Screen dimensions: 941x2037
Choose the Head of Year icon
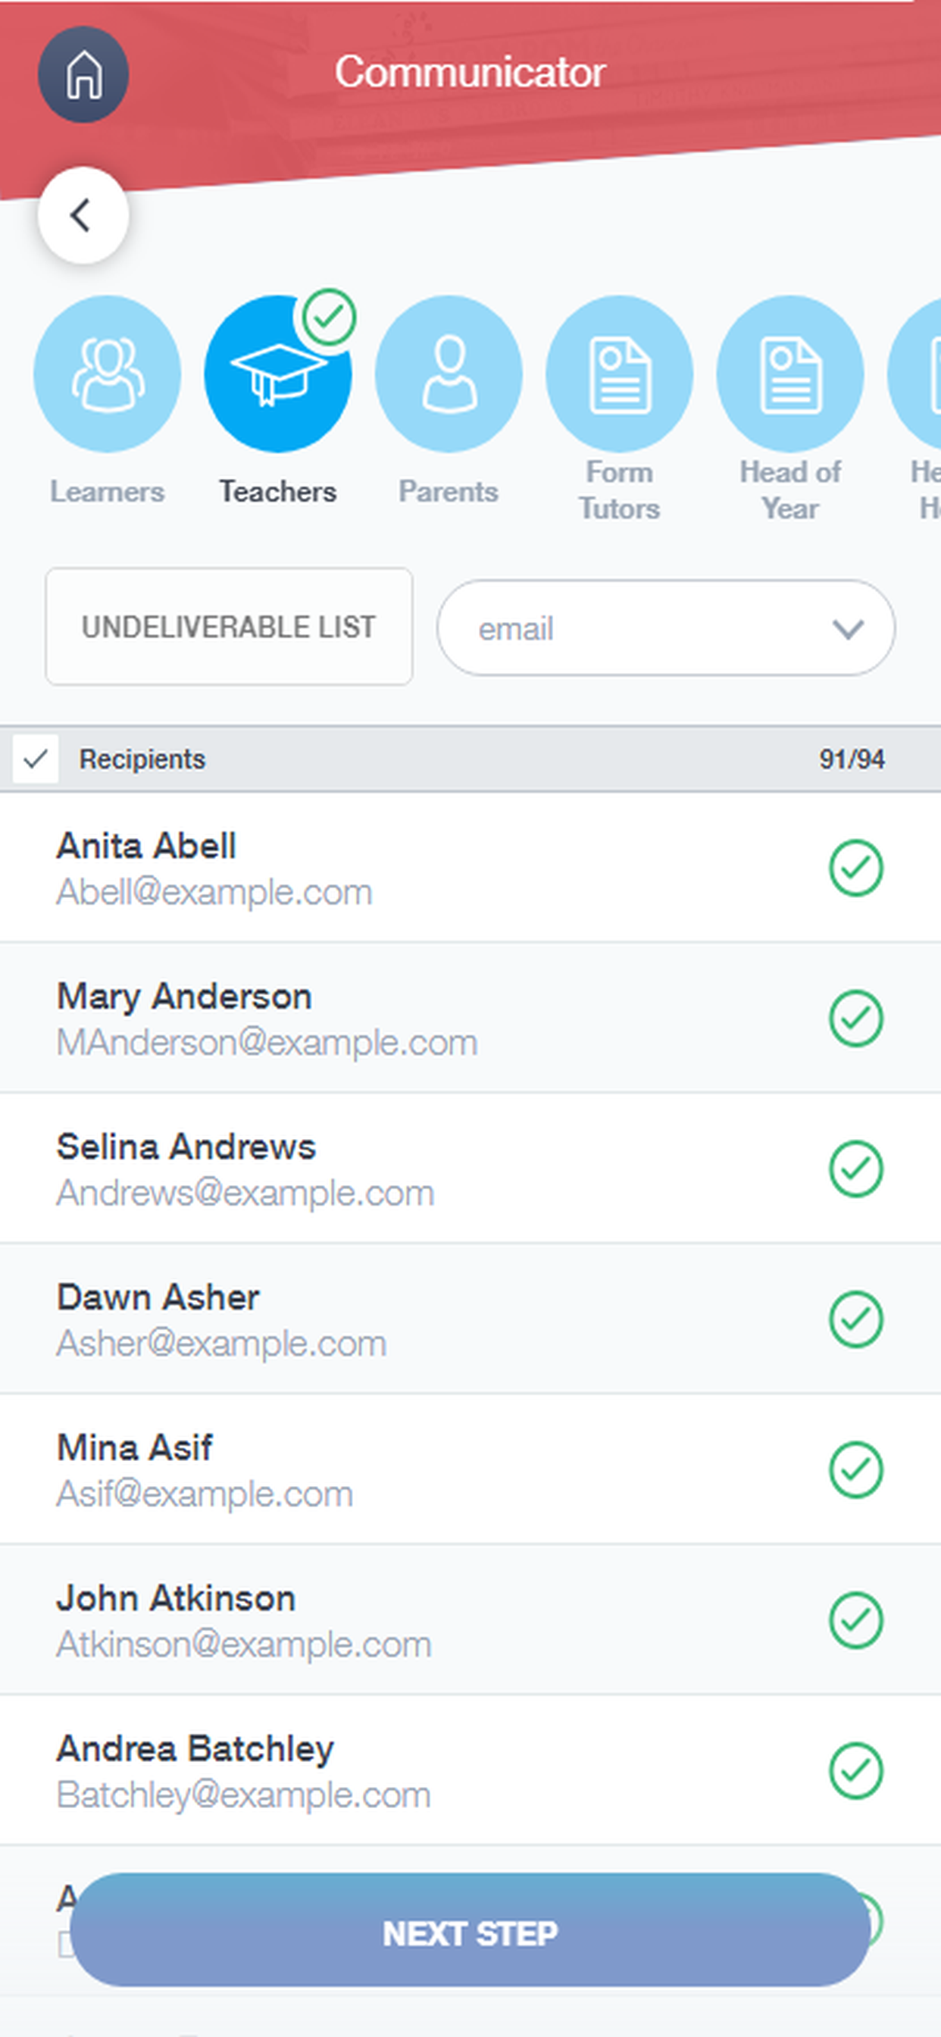790,374
